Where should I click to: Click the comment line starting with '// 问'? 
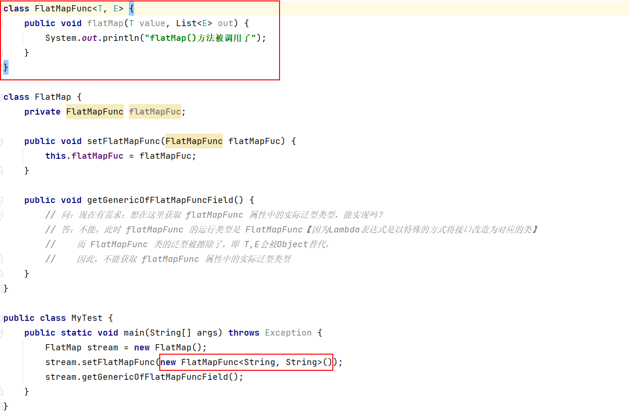[214, 215]
